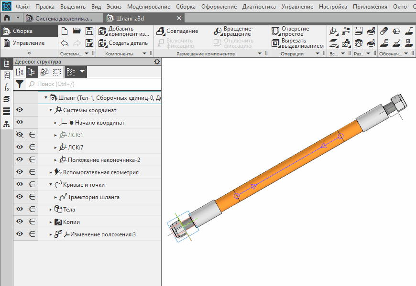This screenshot has height=286, width=416.
Task: Show the hidden ЛСК:1 coordinate system
Action: [20, 135]
